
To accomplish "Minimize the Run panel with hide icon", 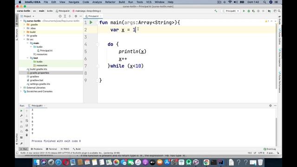I will [275, 106].
